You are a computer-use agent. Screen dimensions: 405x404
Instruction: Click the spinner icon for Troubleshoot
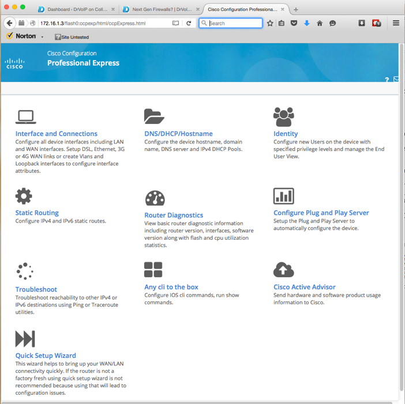[x=25, y=271]
